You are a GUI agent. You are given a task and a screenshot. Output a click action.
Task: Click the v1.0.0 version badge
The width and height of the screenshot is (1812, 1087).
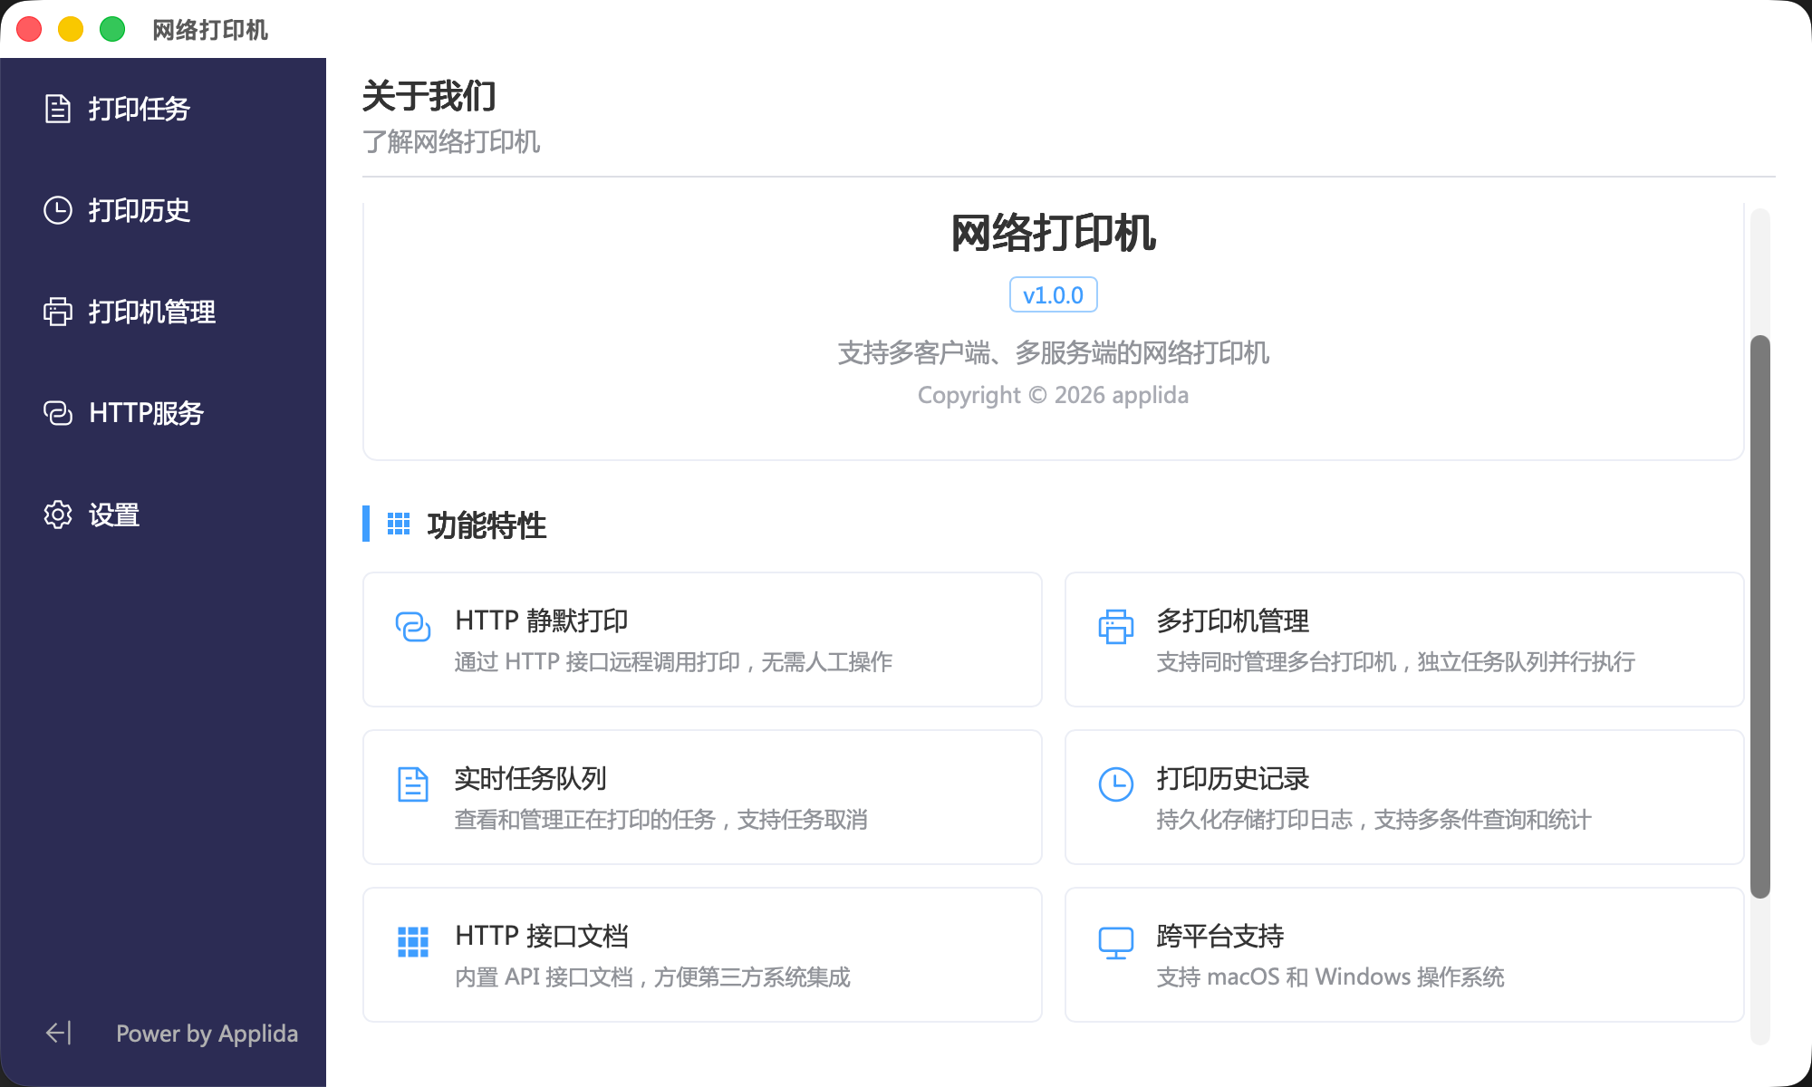click(1054, 295)
